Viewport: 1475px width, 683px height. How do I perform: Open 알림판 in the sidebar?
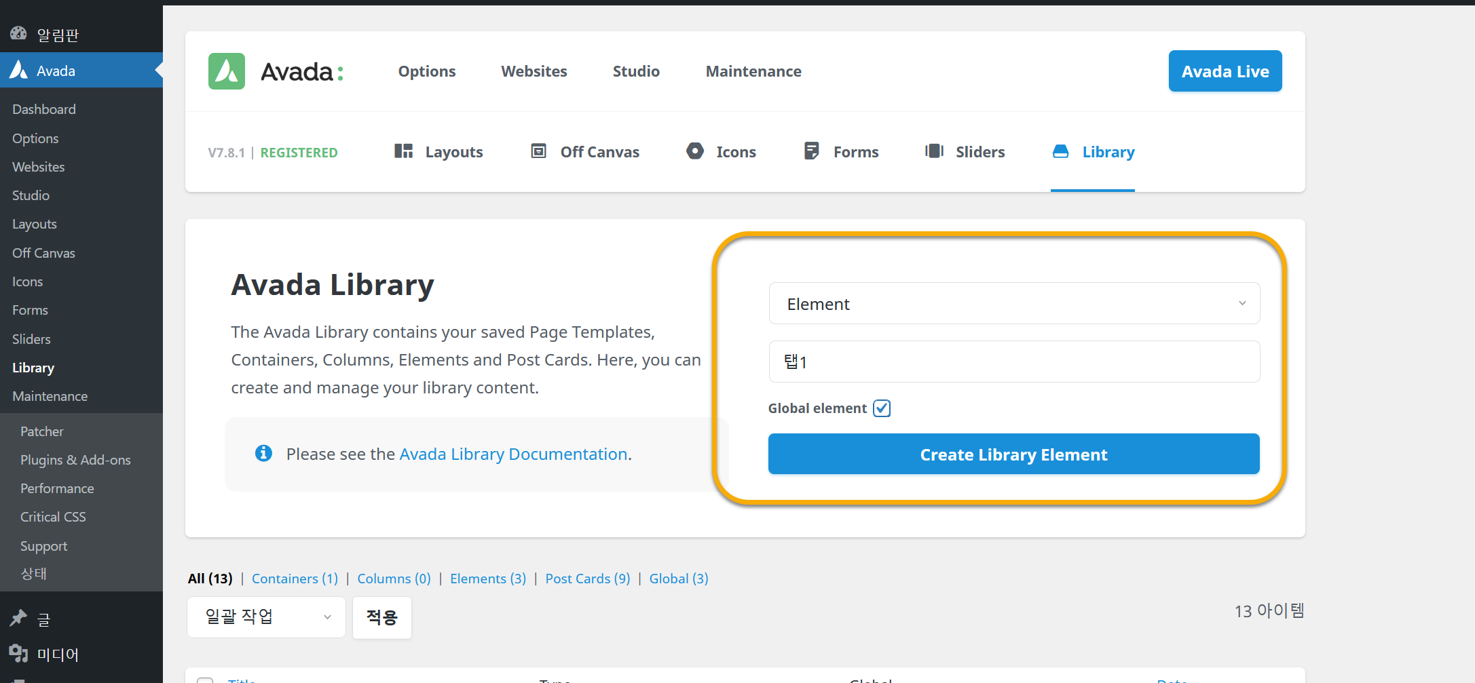click(58, 35)
